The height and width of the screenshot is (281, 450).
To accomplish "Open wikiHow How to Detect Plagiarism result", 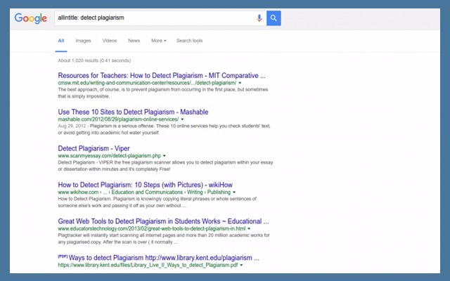I will 145,185.
